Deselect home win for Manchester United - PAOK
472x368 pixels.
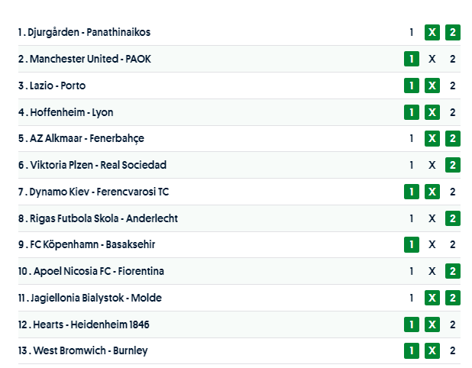[411, 59]
